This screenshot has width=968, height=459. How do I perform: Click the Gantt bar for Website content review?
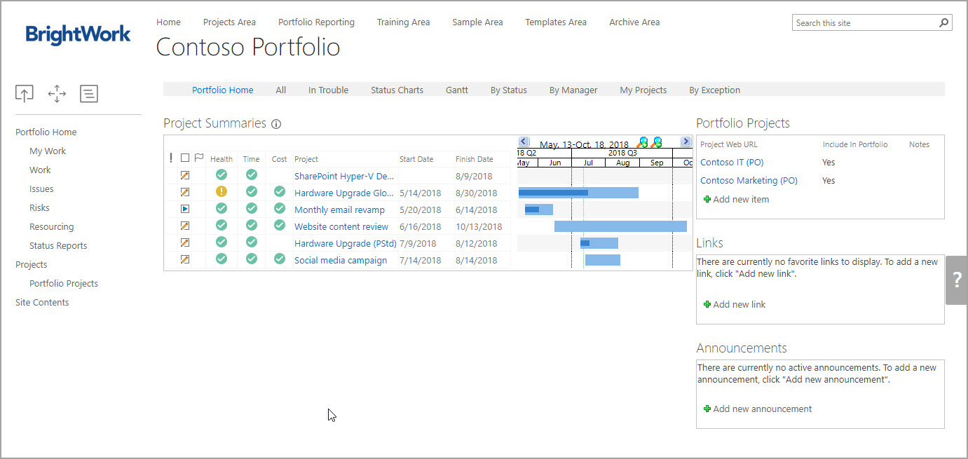(620, 226)
